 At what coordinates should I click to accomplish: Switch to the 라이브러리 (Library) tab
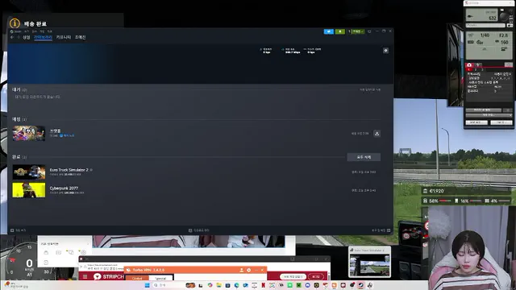[x=43, y=38]
